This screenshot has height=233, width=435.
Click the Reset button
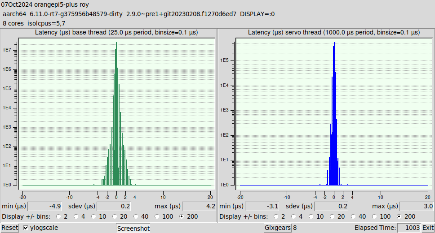pyautogui.click(x=10, y=228)
